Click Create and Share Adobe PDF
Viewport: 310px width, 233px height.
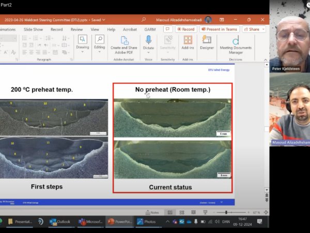pos(124,45)
